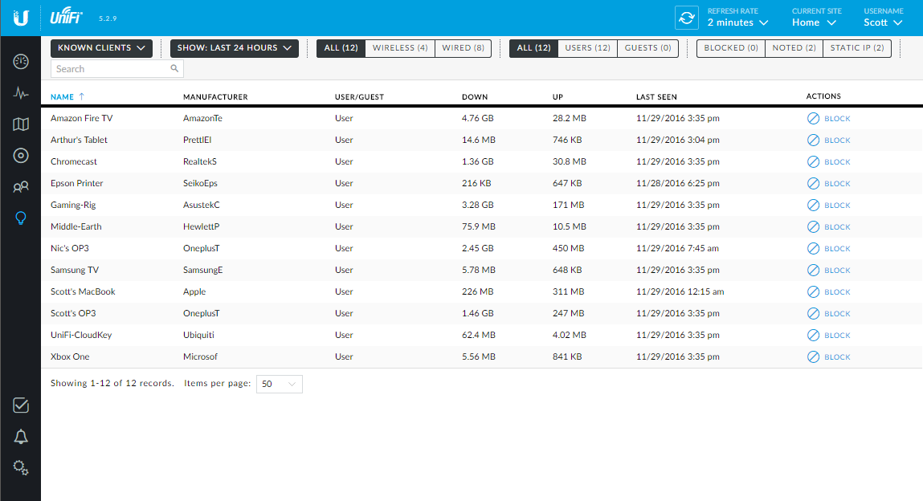Sort by the User/Guest column header

(x=359, y=97)
